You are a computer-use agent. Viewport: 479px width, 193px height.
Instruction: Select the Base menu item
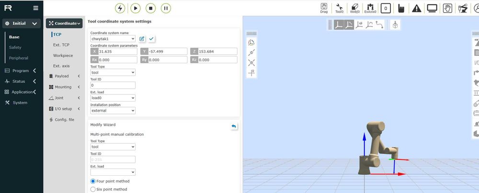[14, 37]
